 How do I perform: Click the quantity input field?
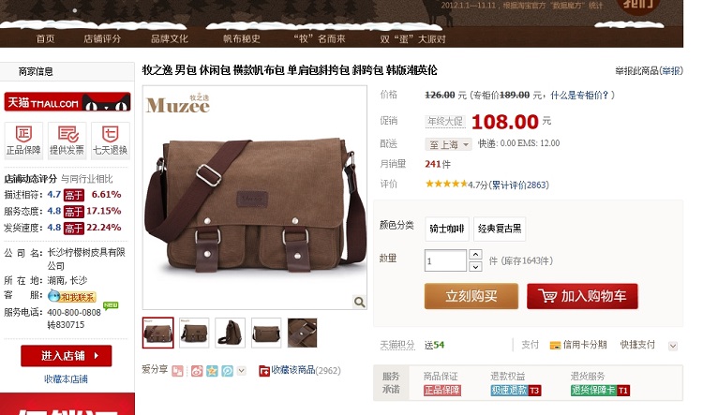point(445,260)
